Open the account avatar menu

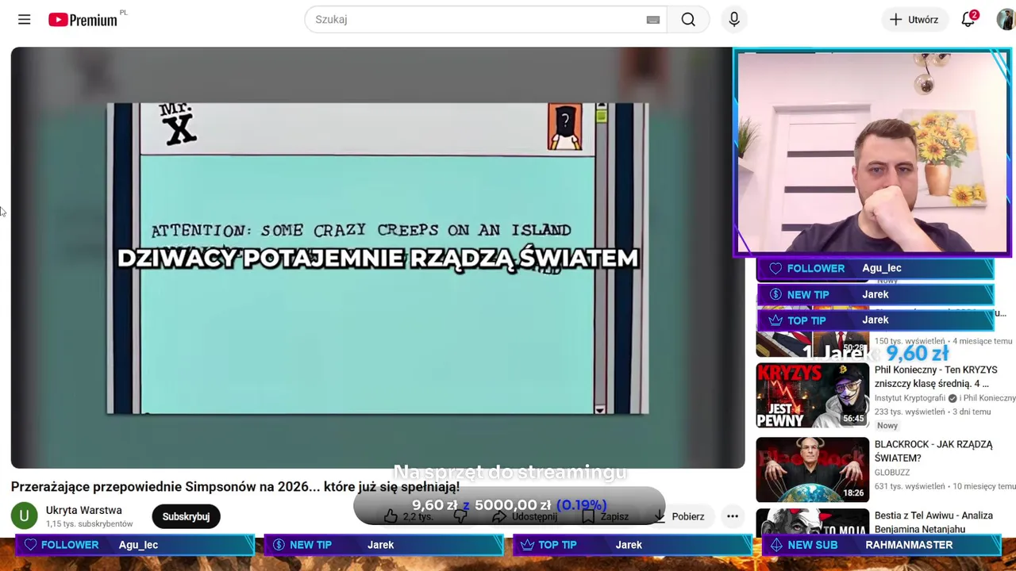click(x=1006, y=20)
